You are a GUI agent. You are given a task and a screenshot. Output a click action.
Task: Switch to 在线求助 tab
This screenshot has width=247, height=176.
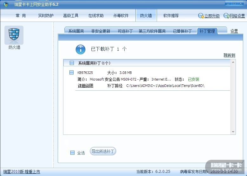96,16
